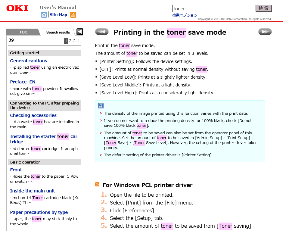Click the orange print icon

pos(73,15)
